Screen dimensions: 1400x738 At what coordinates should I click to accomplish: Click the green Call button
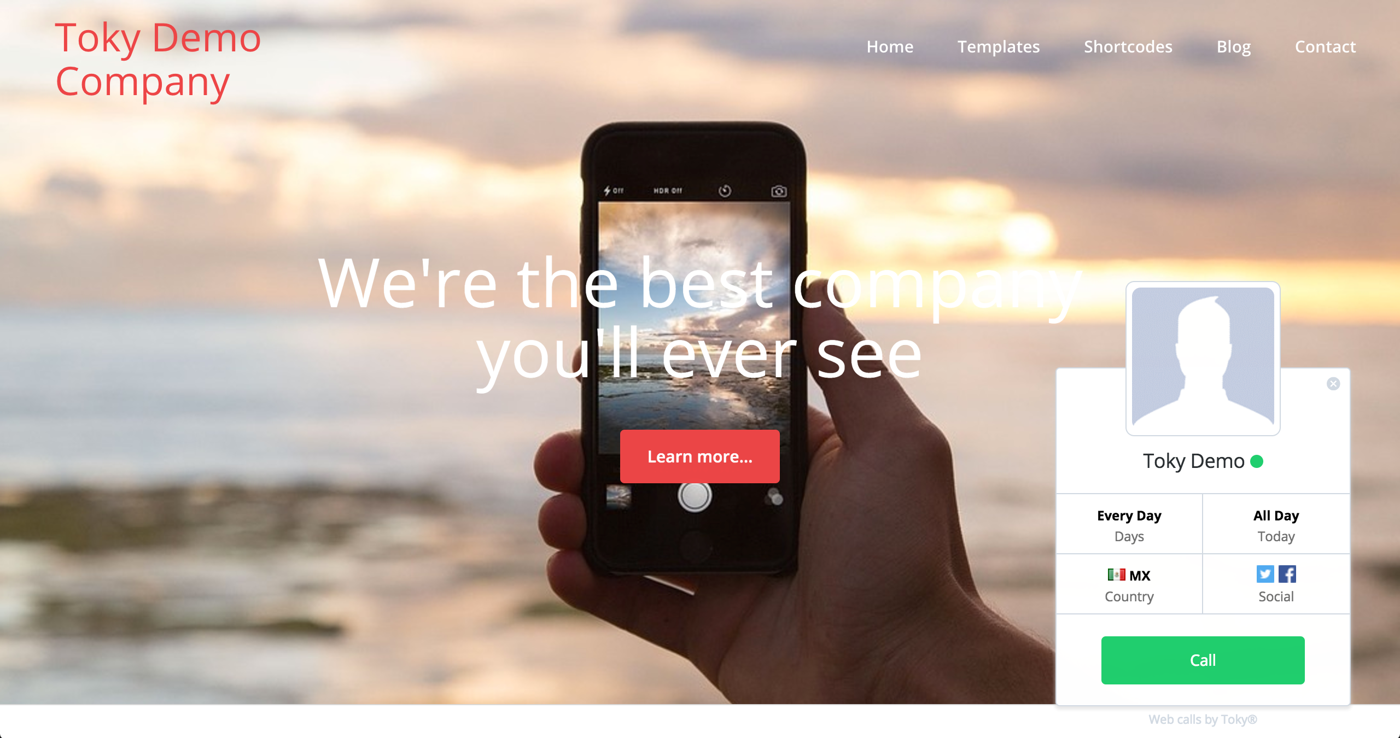pos(1204,660)
